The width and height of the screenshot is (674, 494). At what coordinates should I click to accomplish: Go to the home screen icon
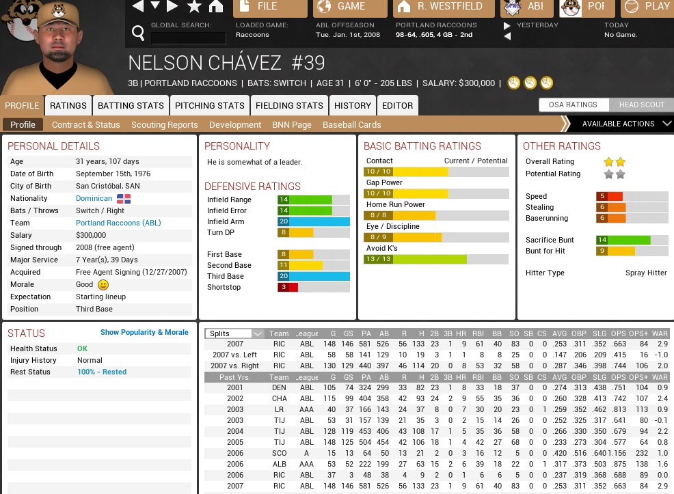click(216, 7)
